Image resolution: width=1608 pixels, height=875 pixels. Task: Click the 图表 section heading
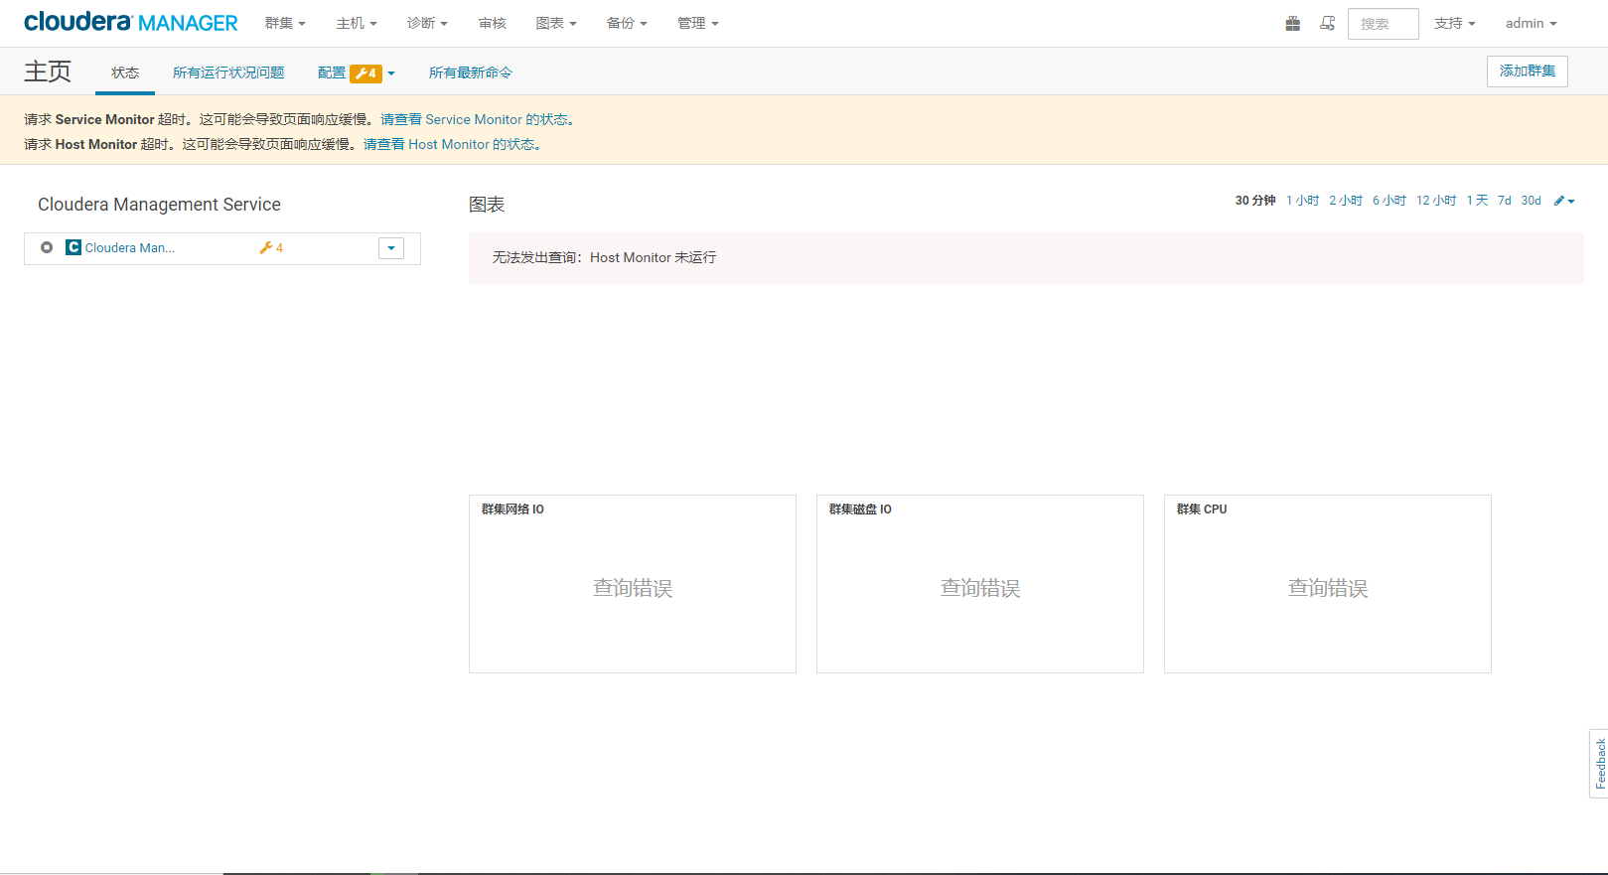[x=487, y=205]
